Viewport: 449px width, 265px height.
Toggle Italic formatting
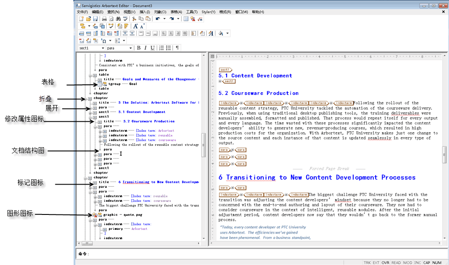[x=145, y=48]
